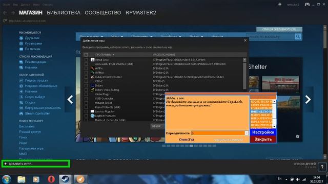328x184 pixels.
Task: Open the notifications icon near the username
Action: pos(280,4)
